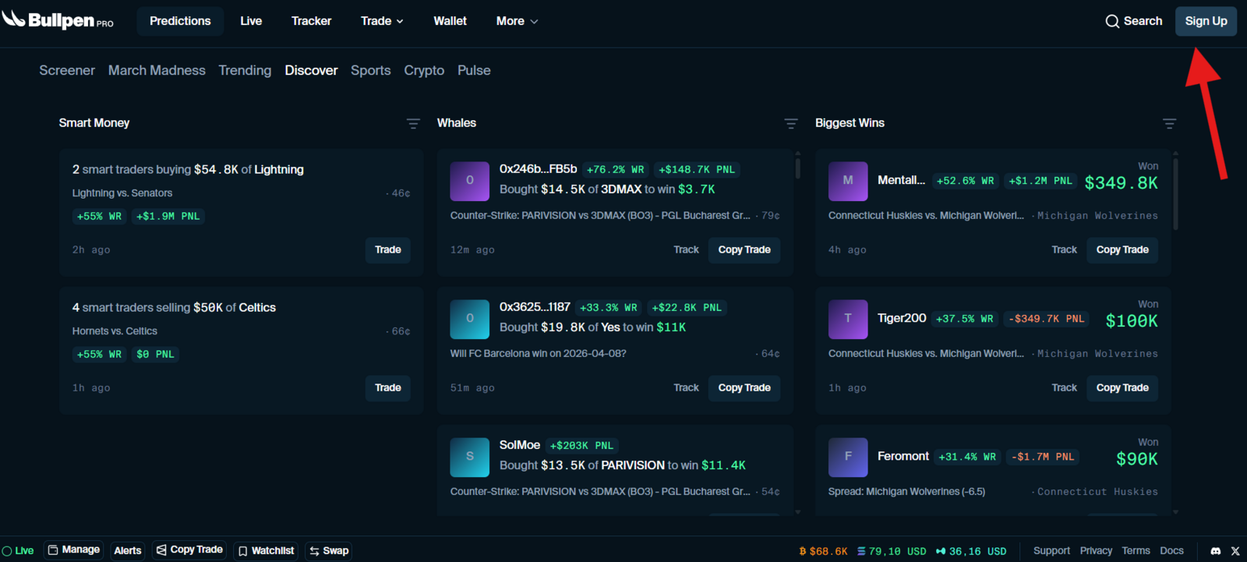Screen dimensions: 1247x562
Task: Switch to the Crypto tab
Action: 424,70
